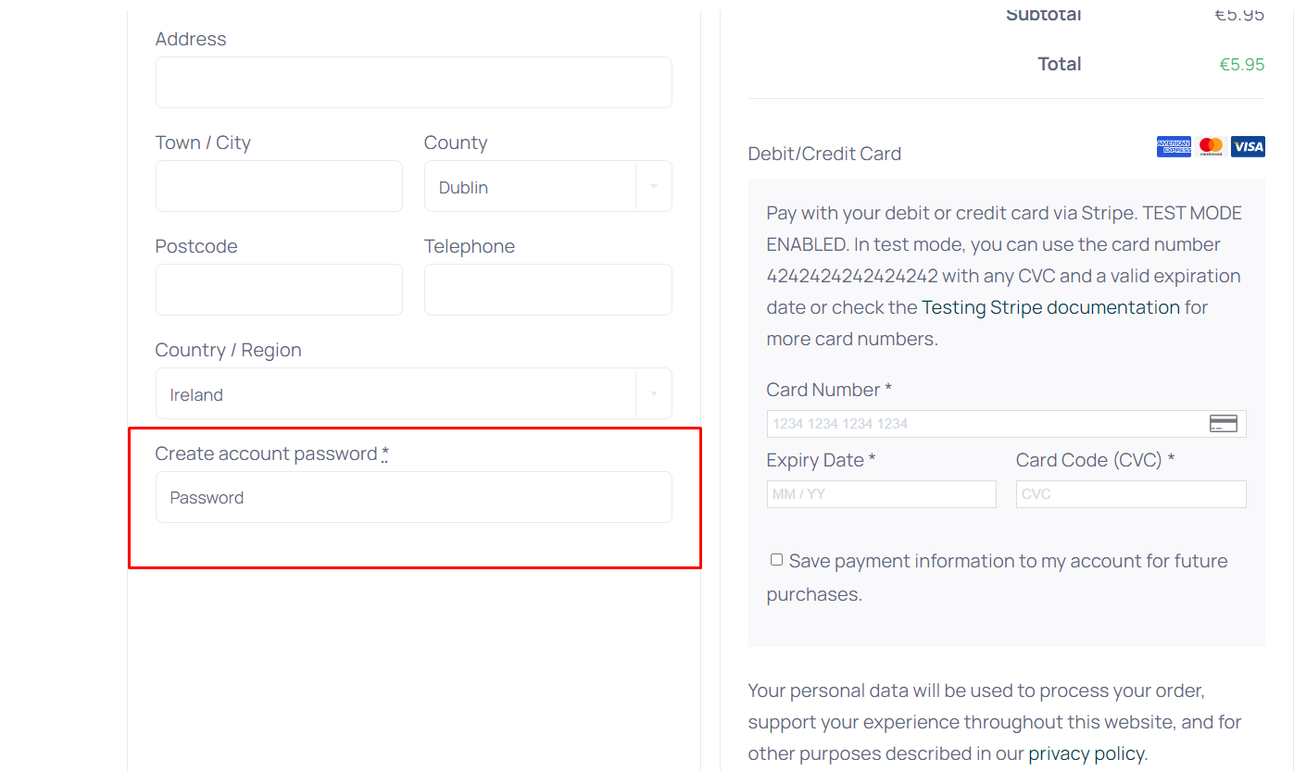Click the required asterisk beside Create account password

tap(385, 454)
